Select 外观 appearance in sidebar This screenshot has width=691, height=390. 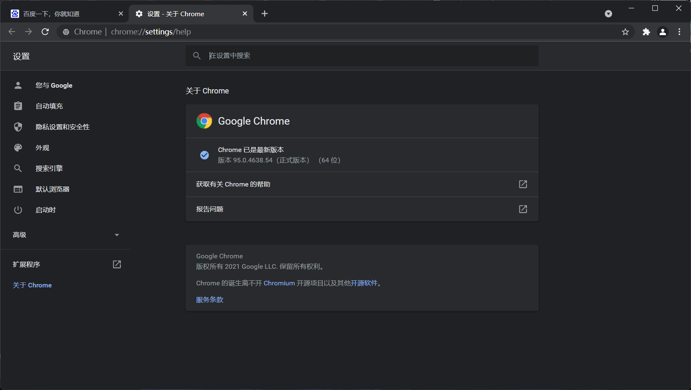pyautogui.click(x=42, y=148)
